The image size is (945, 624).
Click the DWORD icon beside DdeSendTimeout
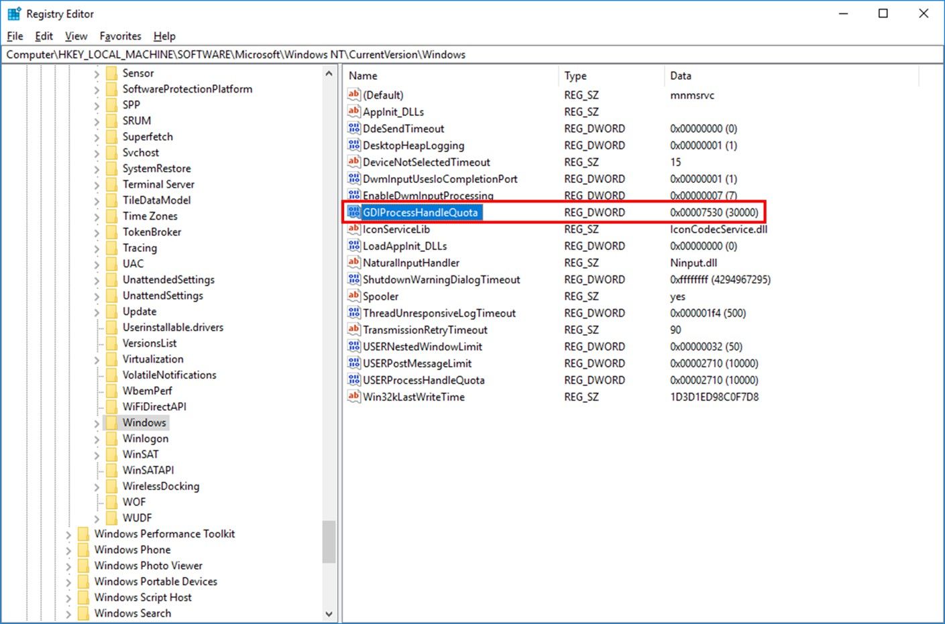pos(354,128)
